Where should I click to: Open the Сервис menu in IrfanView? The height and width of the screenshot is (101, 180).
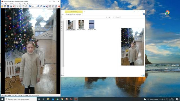21,4
